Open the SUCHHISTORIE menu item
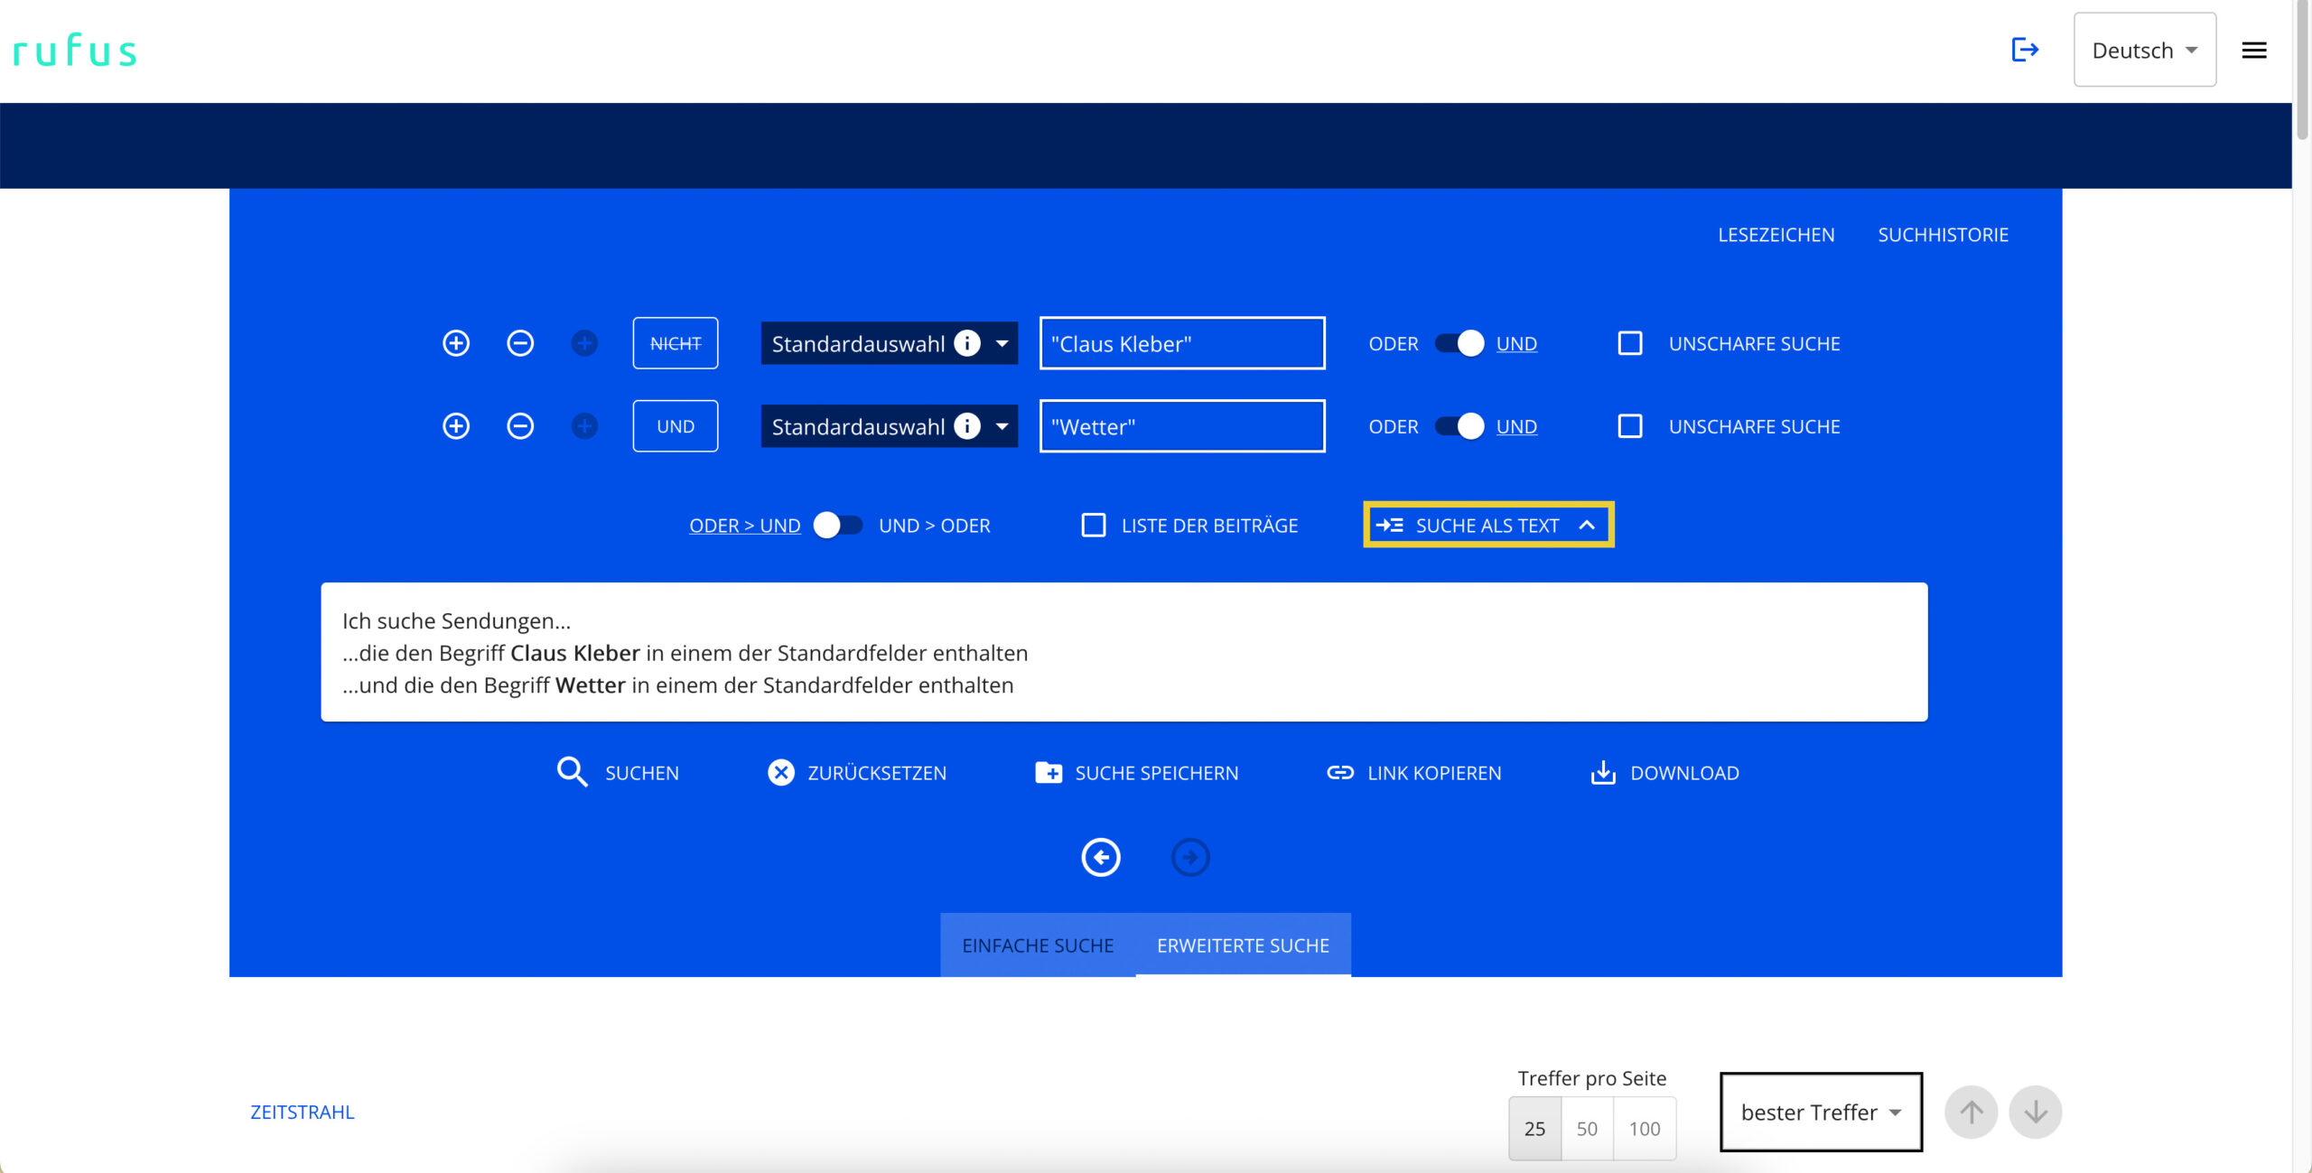Screen dimensions: 2312x1173 pos(1943,235)
